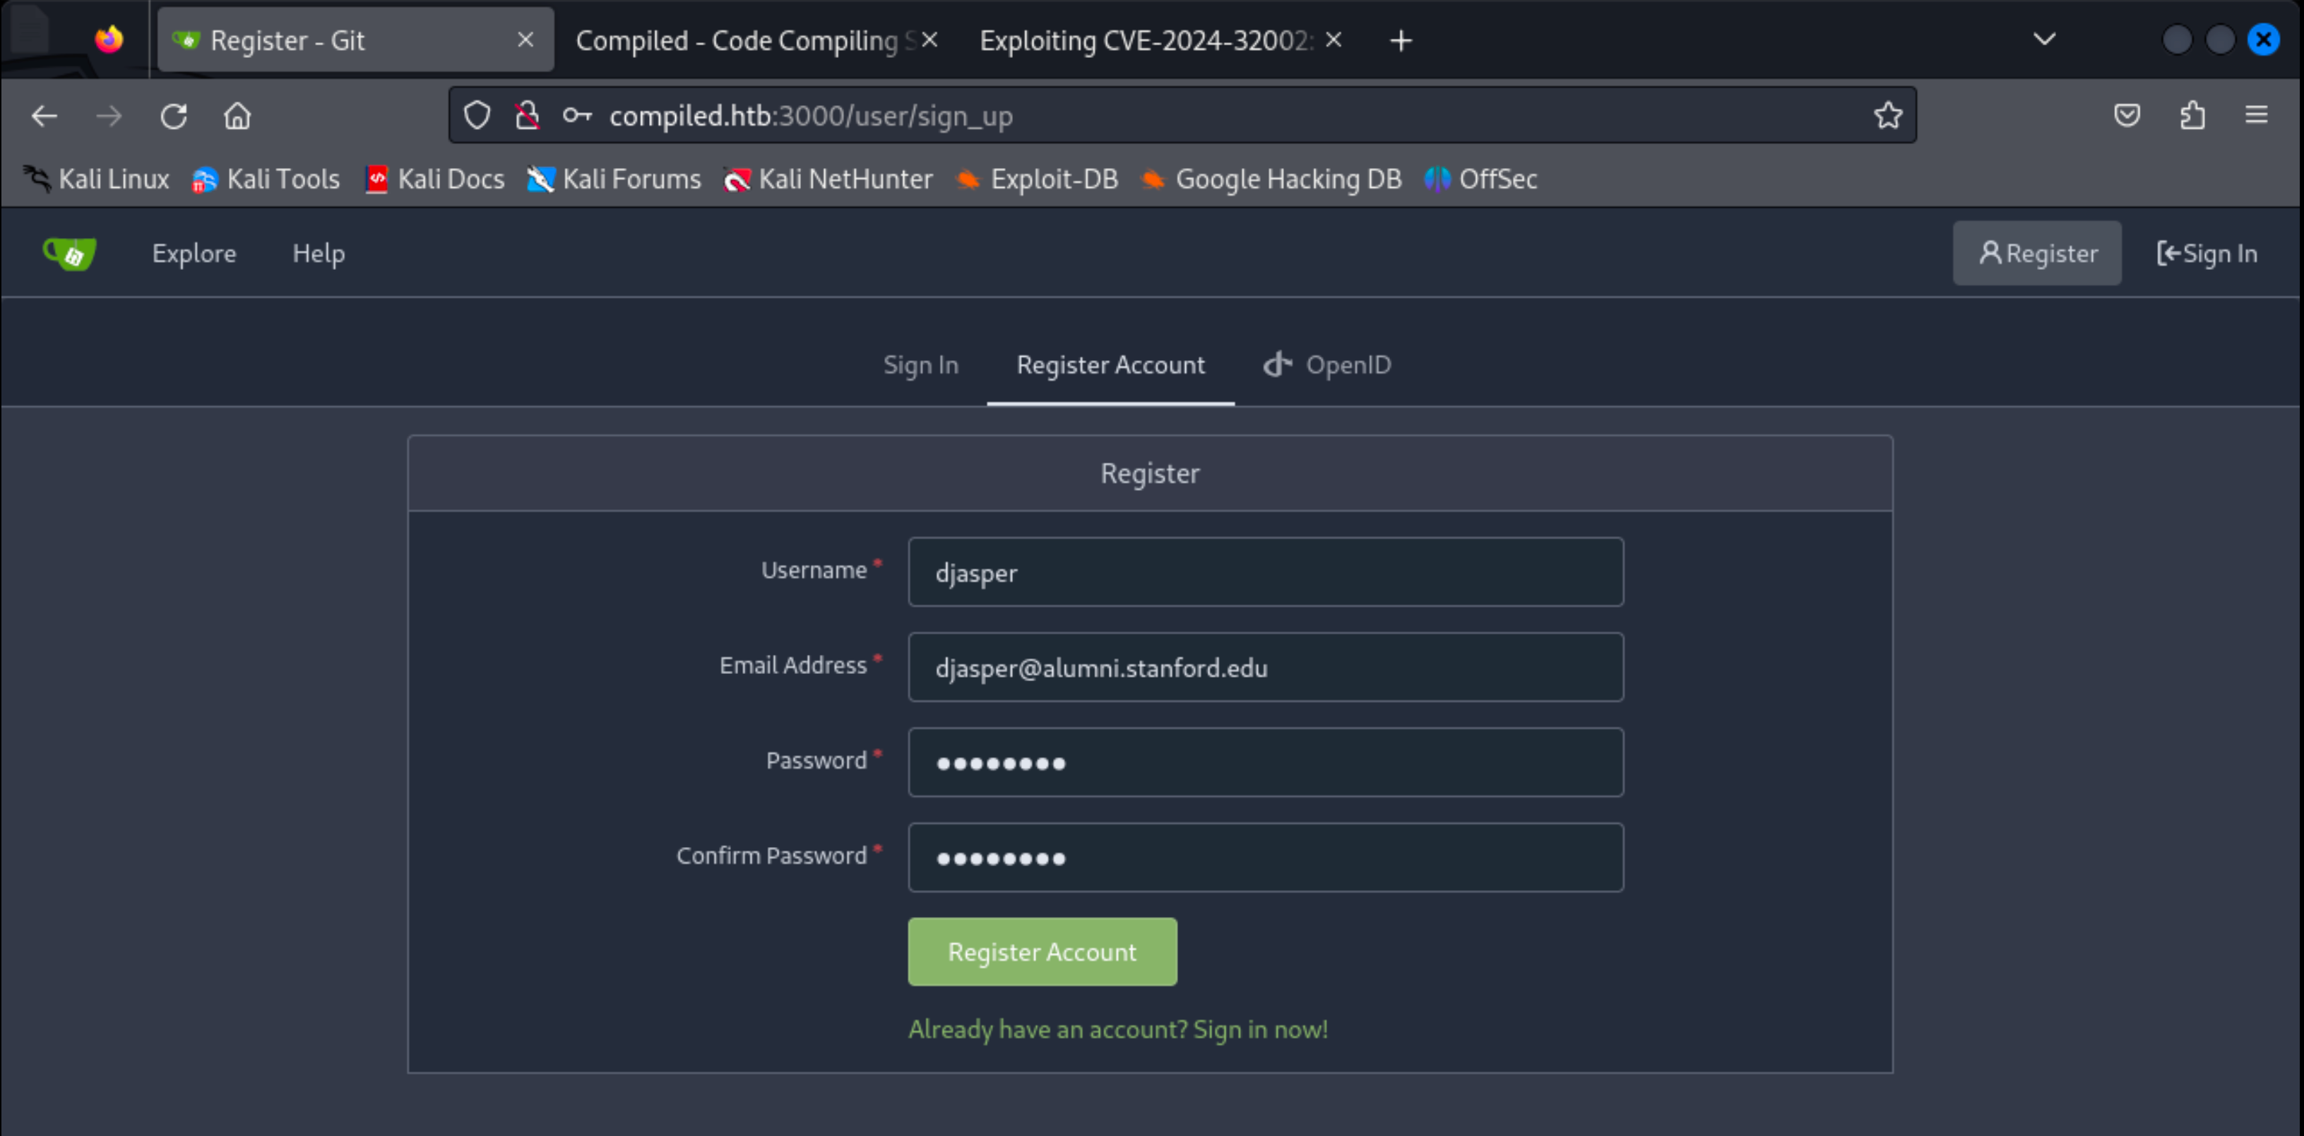
Task: Bookmark this page with star icon
Action: [1887, 115]
